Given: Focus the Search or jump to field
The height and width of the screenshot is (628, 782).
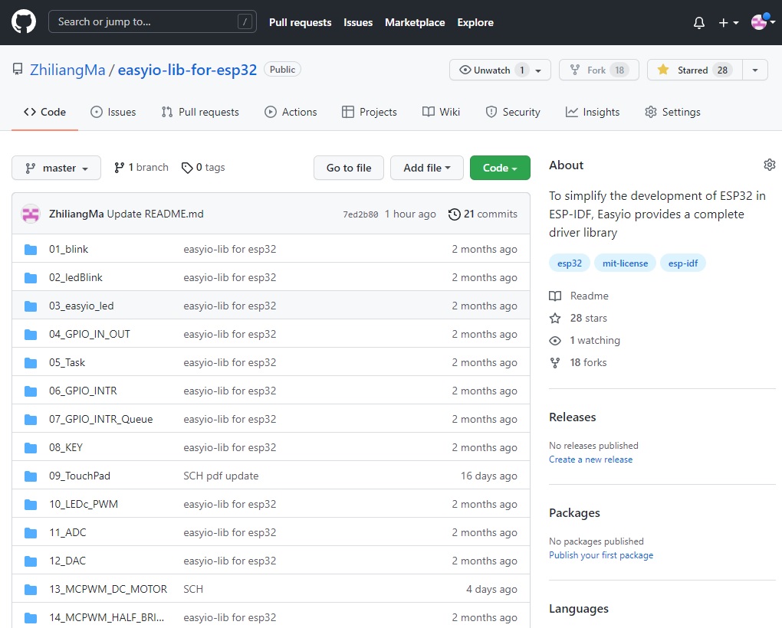Looking at the screenshot, I should [152, 22].
